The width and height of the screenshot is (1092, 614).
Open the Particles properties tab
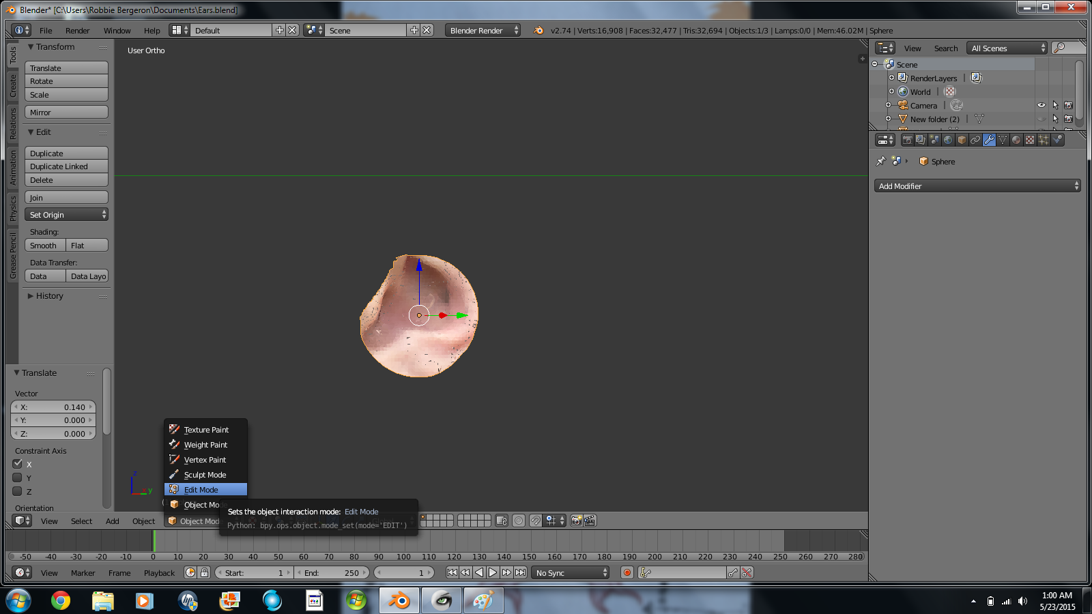1044,140
